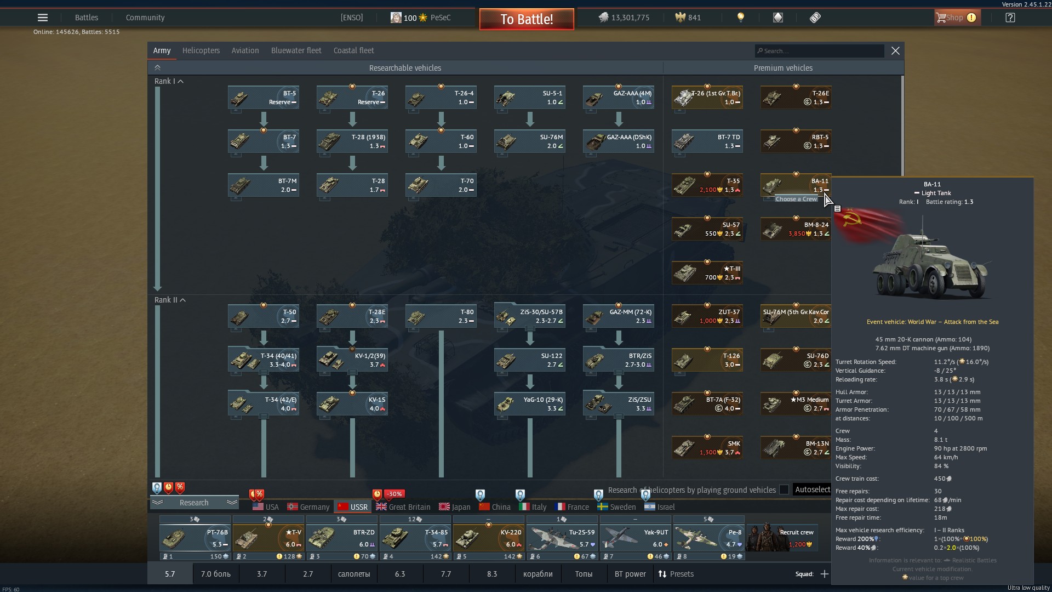Click the red percent discount icon

(180, 487)
